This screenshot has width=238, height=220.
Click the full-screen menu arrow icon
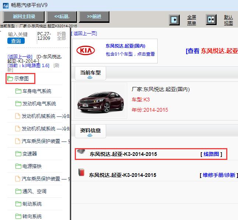coord(174,20)
